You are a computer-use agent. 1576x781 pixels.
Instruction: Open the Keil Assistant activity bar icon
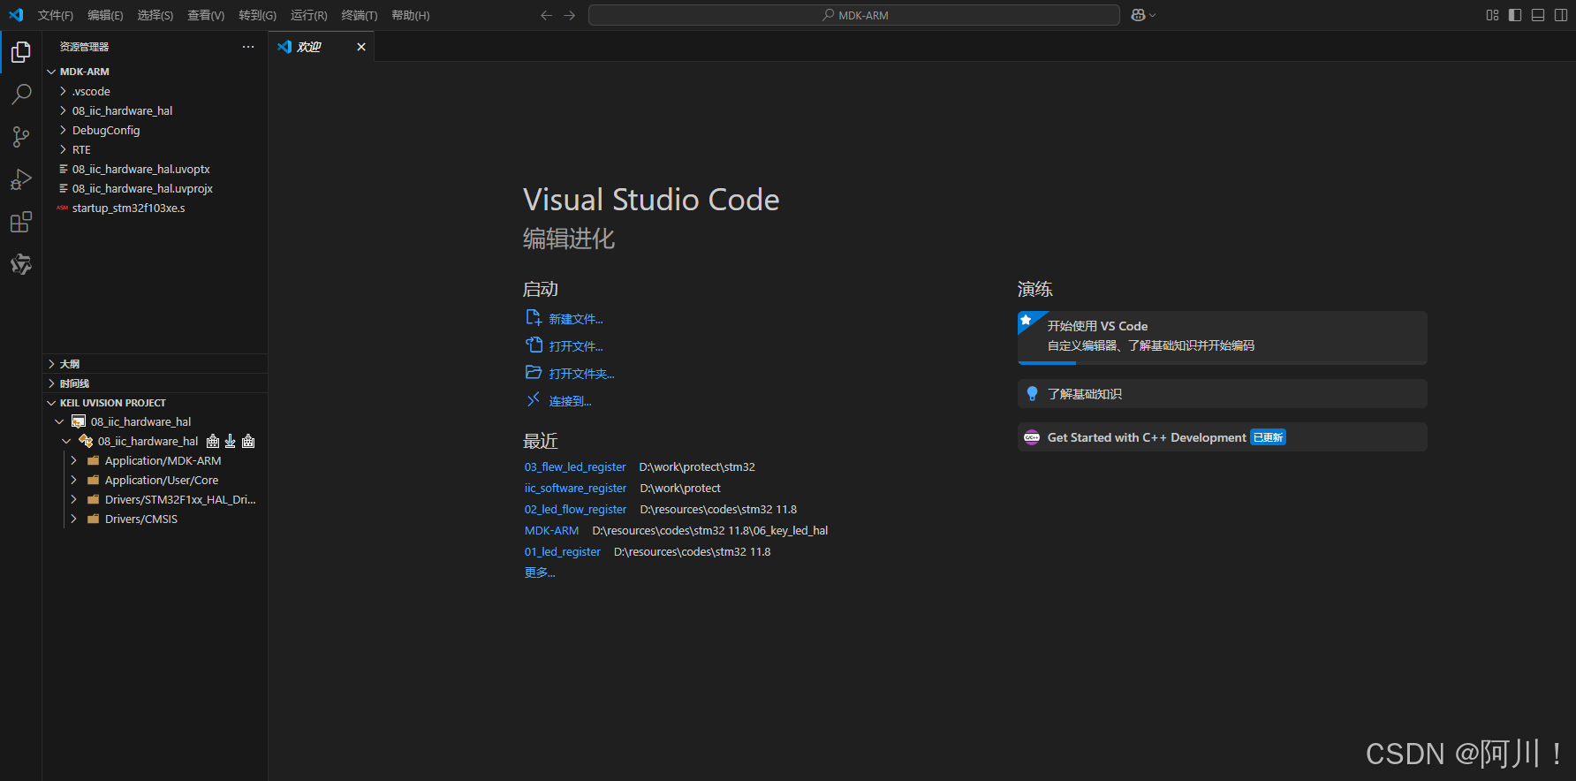coord(21,264)
